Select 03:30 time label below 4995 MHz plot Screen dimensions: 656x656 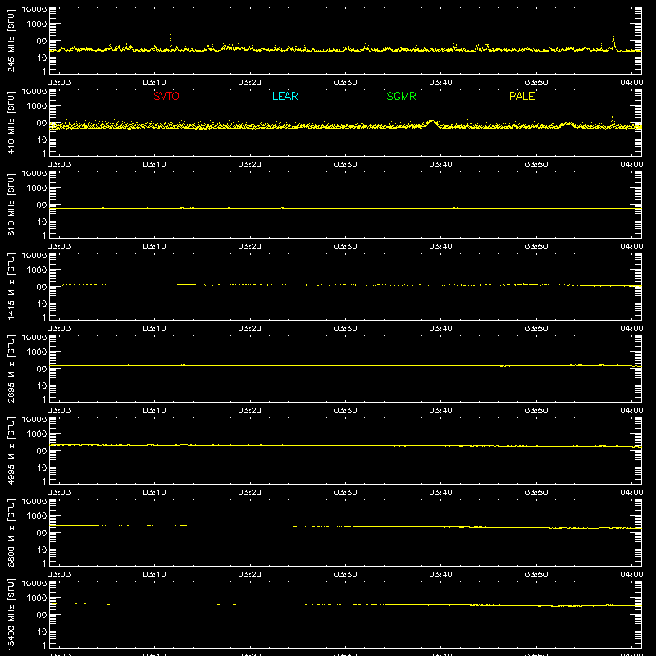[345, 493]
